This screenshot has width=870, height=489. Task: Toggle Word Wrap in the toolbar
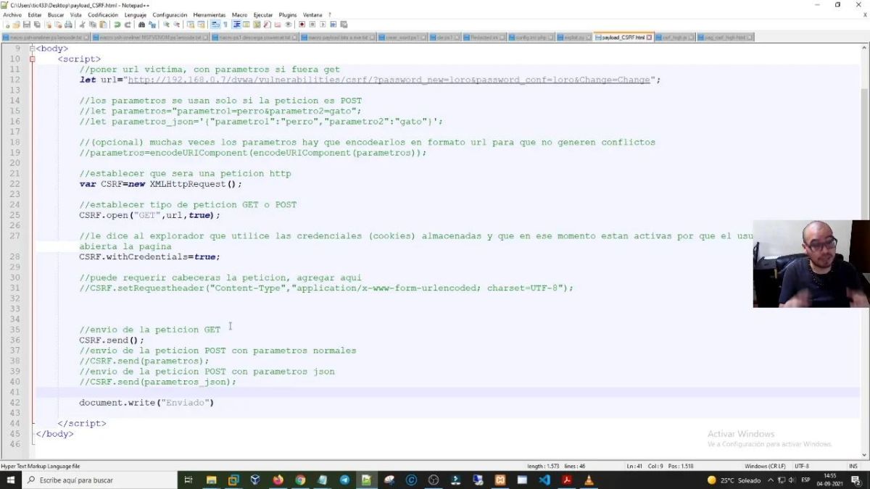pyautogui.click(x=215, y=25)
